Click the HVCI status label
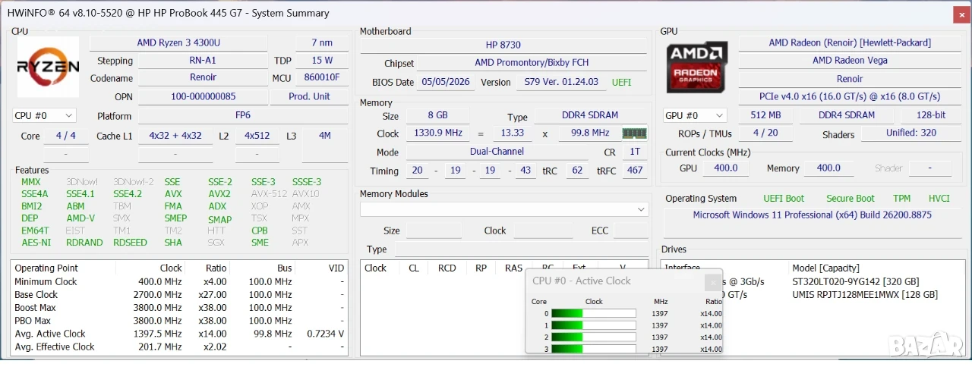Viewport: 972px width, 367px height. pos(939,199)
